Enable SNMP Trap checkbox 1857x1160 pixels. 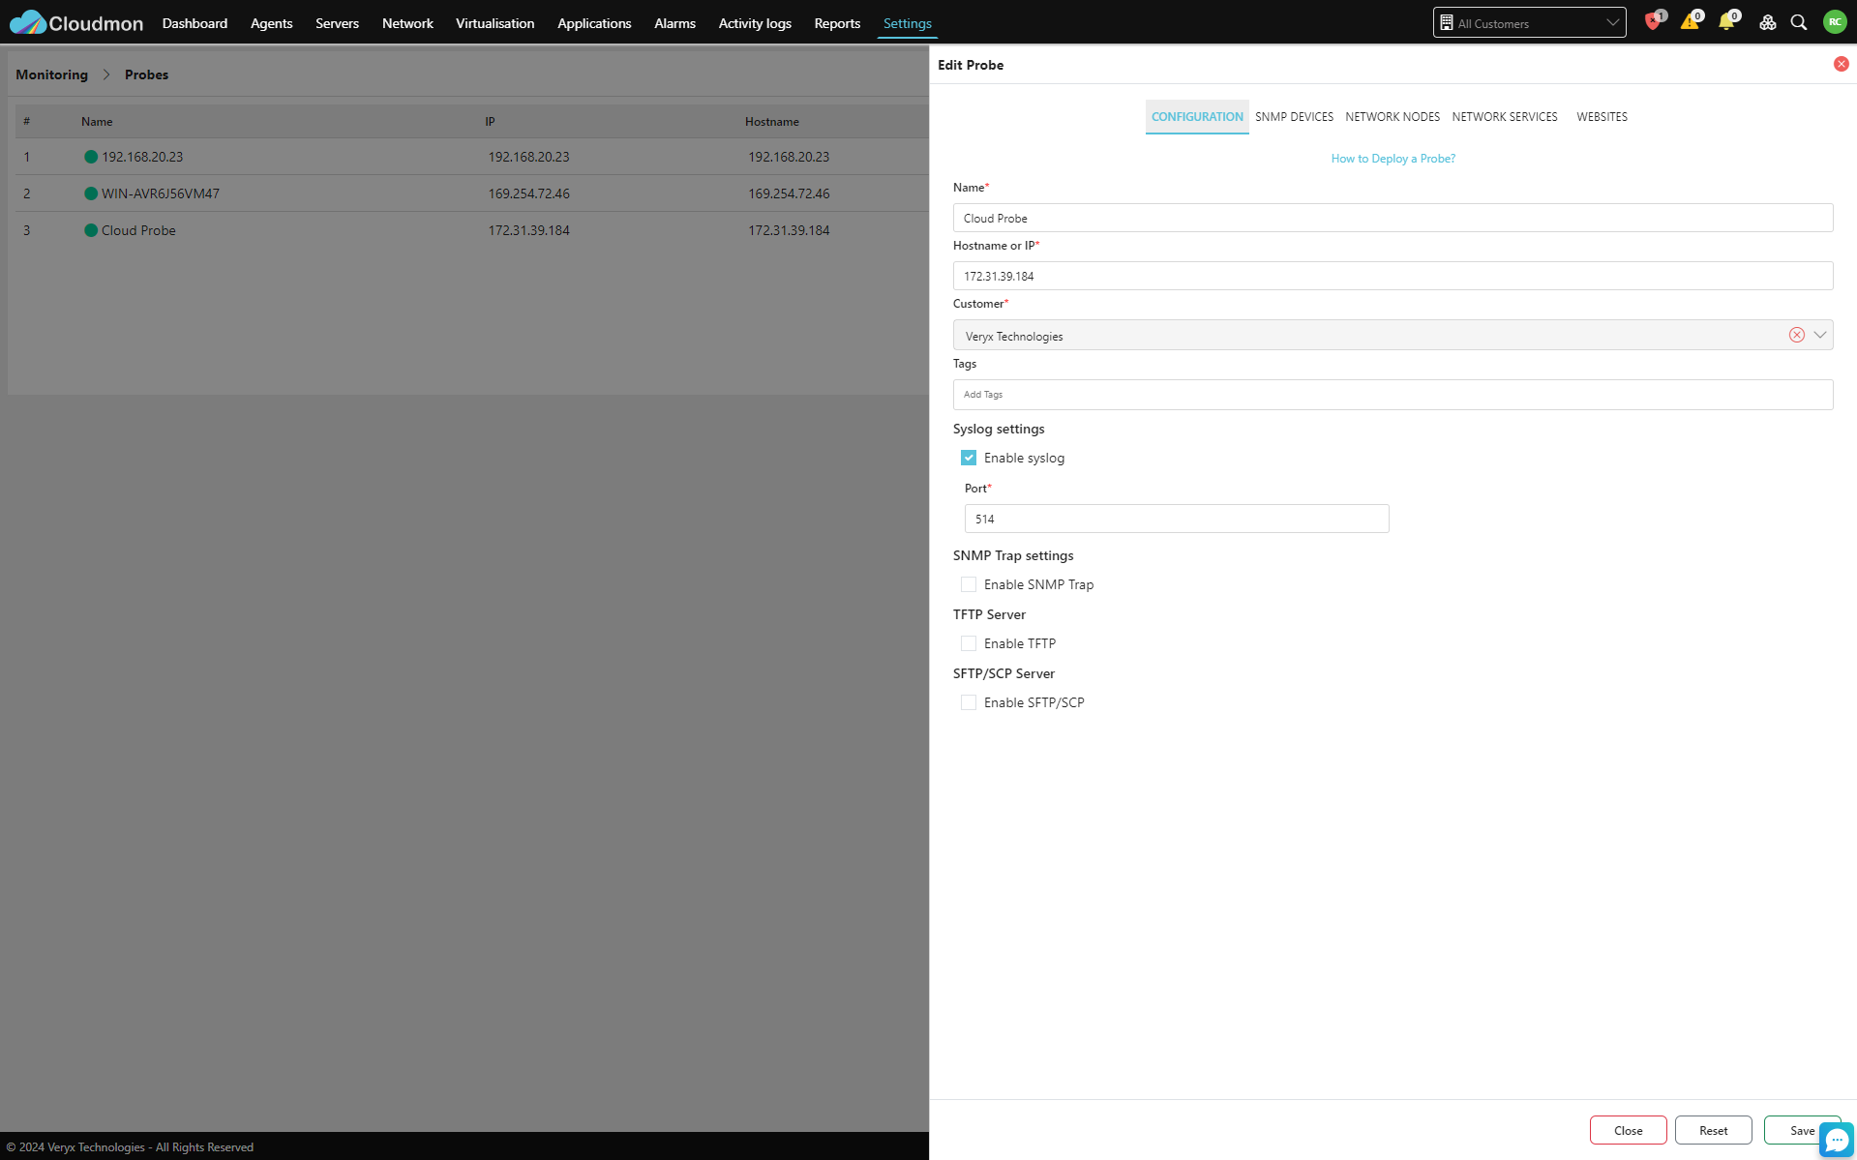[x=969, y=584]
